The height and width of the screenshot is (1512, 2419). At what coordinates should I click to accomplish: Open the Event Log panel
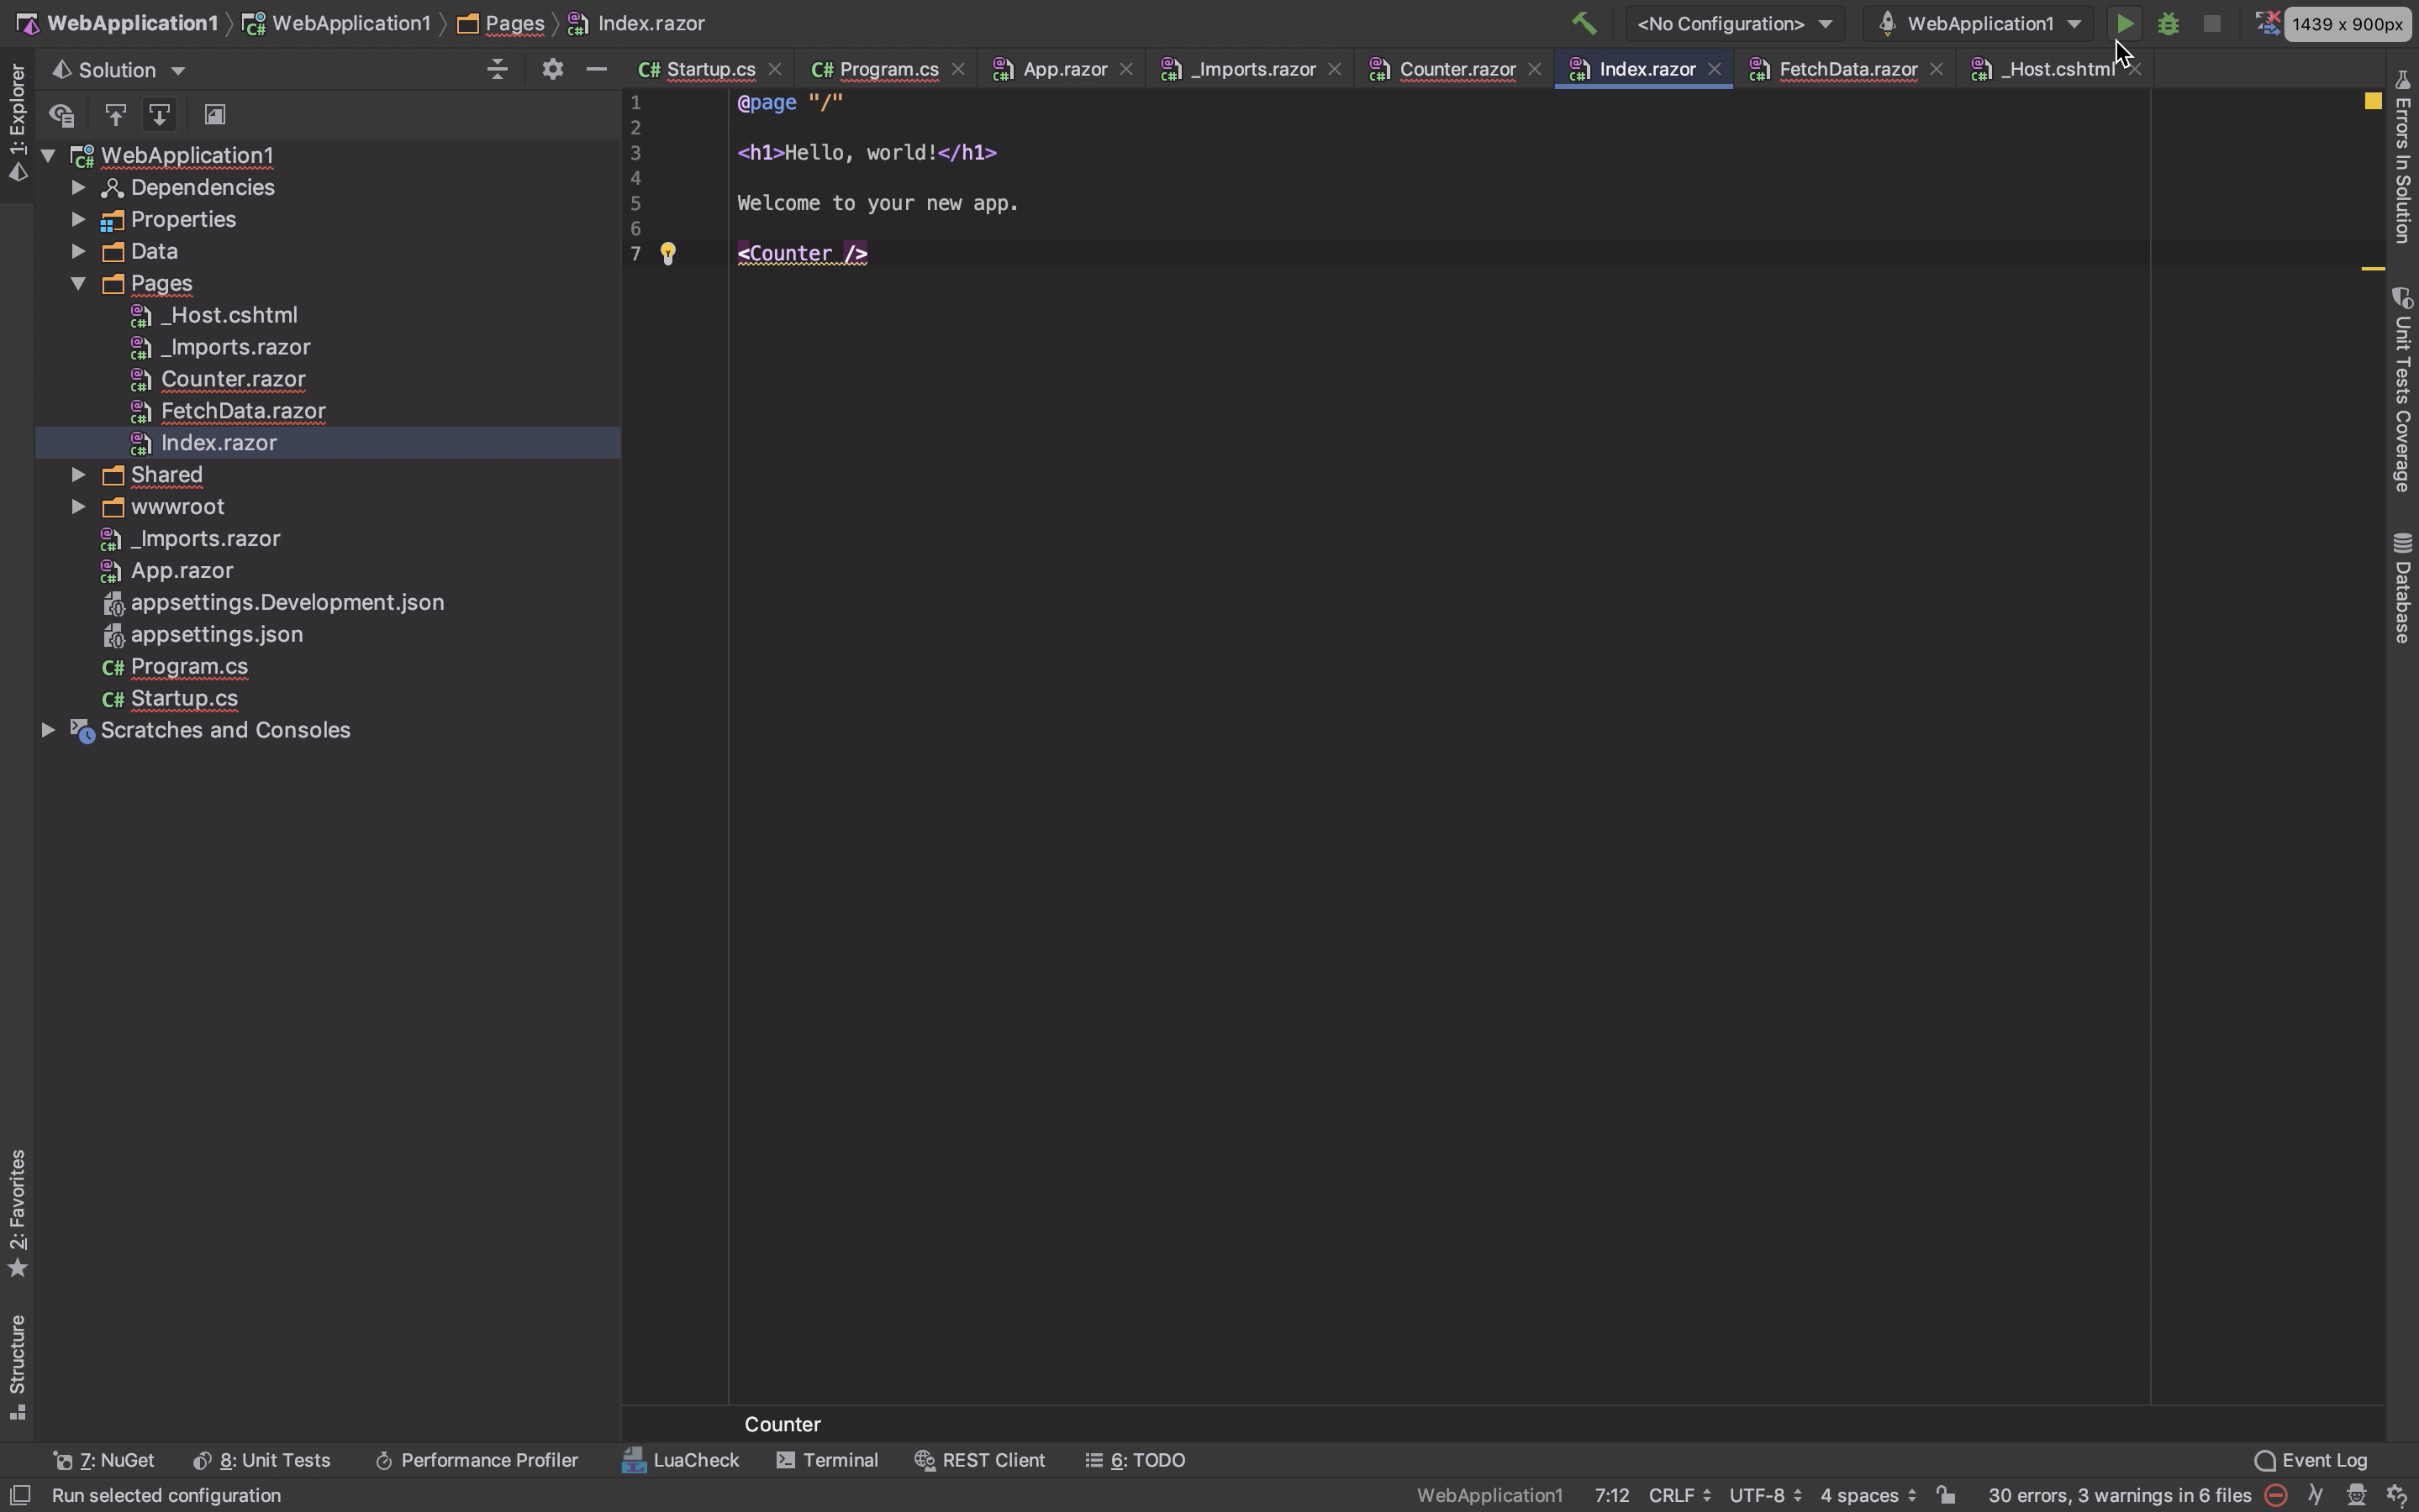tap(2311, 1460)
